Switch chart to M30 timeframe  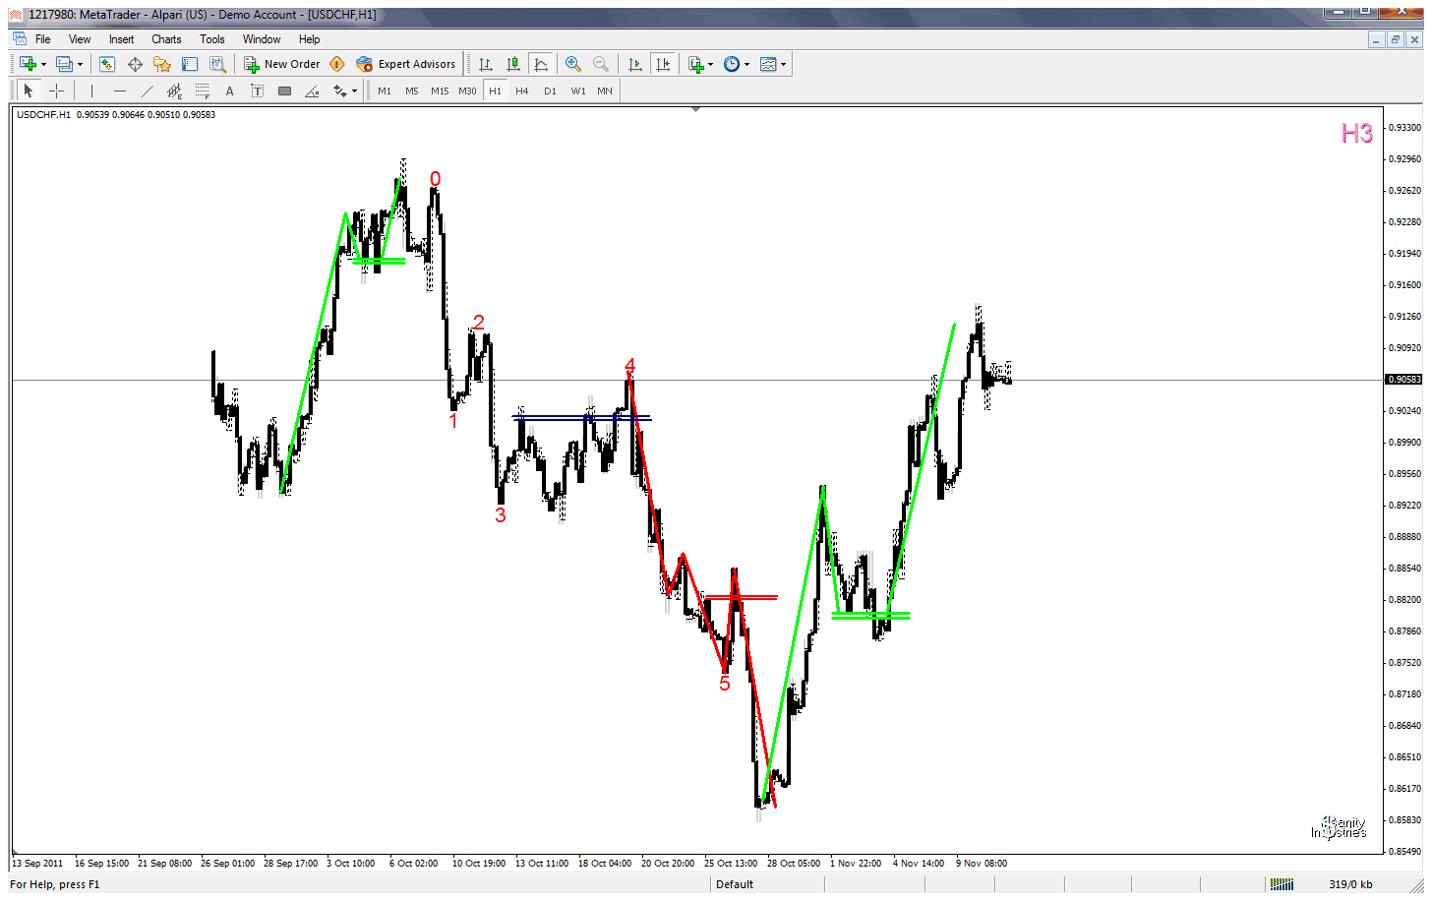tap(467, 90)
